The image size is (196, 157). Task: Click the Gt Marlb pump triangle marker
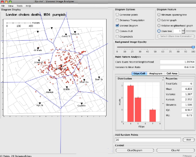coord(38,48)
